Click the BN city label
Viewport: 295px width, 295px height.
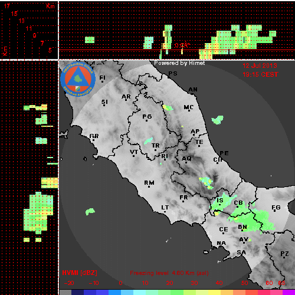coord(242,227)
